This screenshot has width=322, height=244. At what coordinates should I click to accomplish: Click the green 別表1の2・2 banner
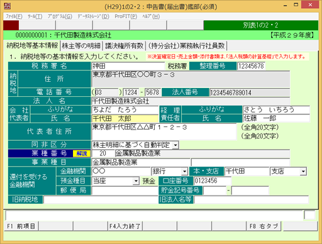tap(260, 25)
